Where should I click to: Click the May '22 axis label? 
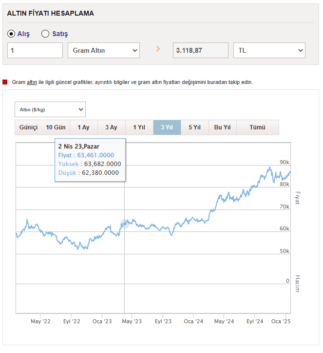[x=40, y=321]
